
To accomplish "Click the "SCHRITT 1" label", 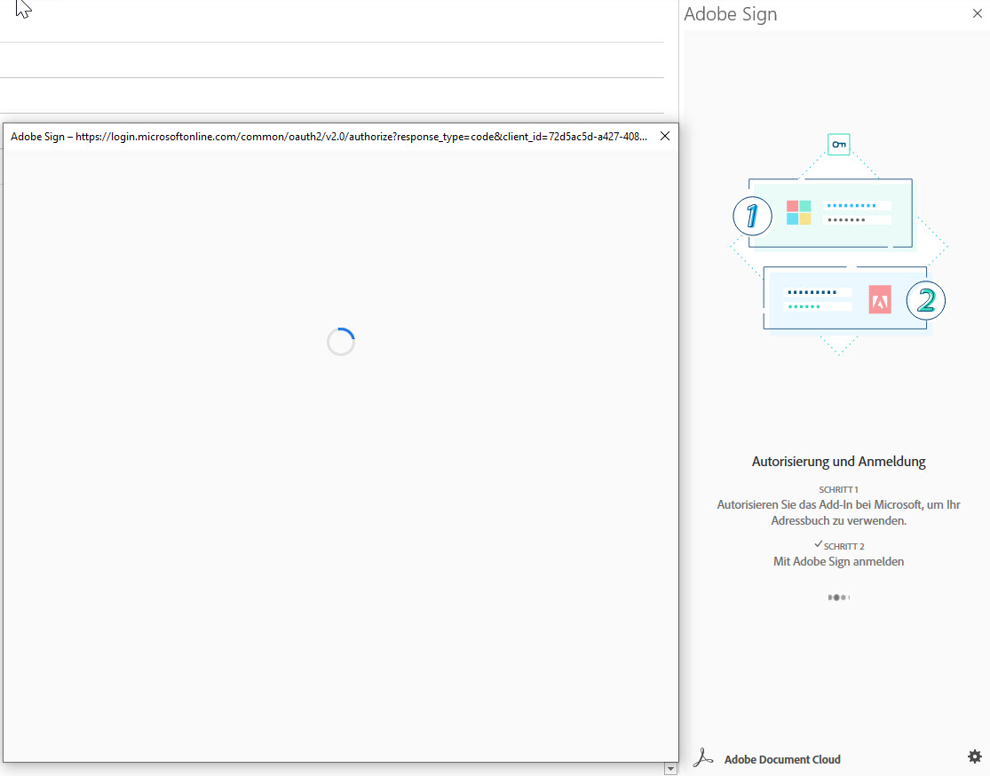I will coord(838,489).
